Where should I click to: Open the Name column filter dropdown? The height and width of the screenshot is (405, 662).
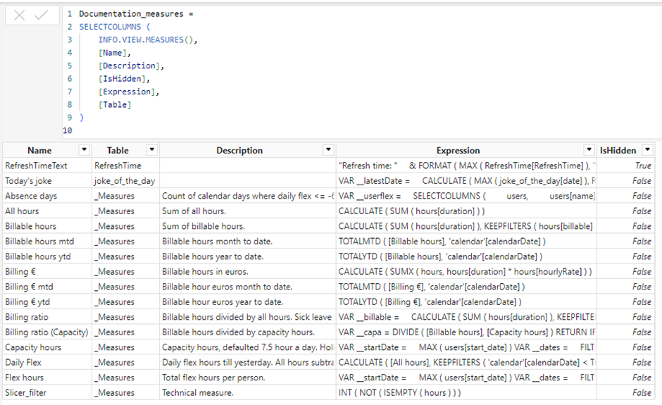85,150
